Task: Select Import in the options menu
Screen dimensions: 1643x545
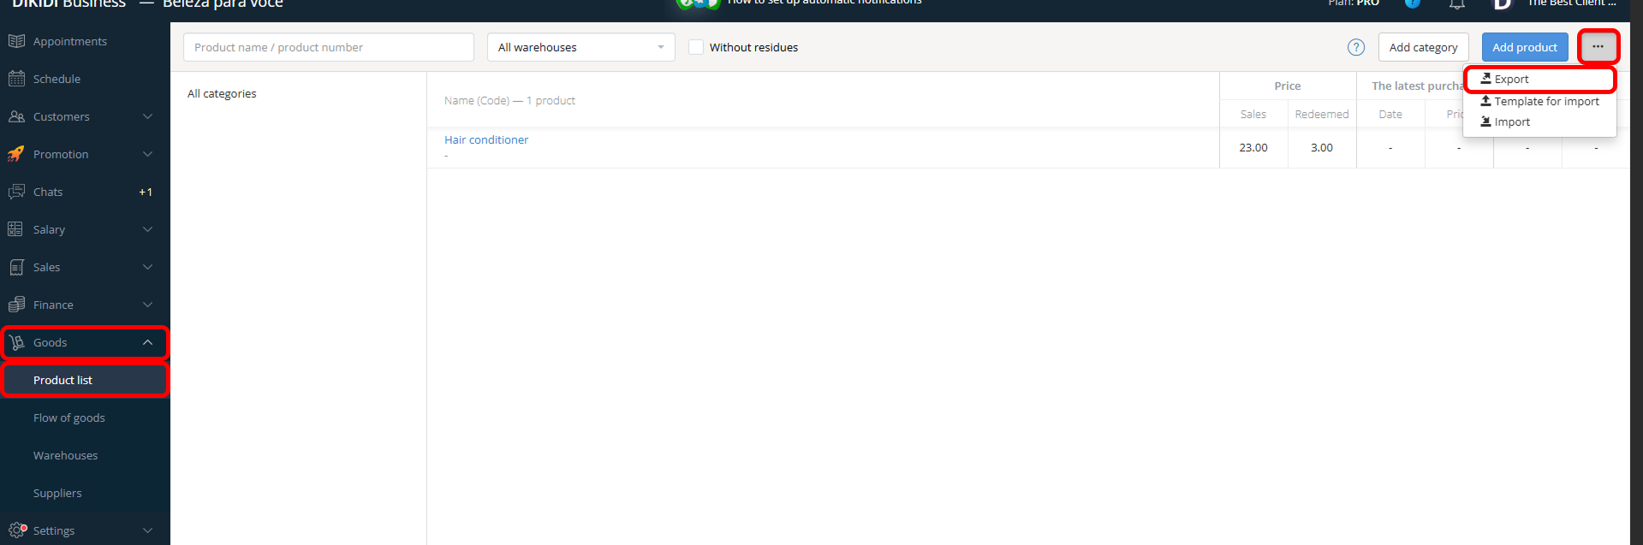Action: point(1512,122)
